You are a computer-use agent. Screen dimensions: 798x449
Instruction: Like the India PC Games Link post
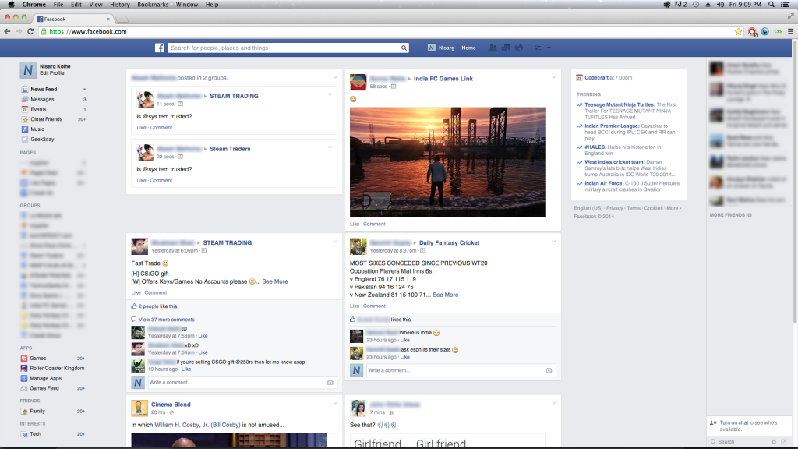click(x=355, y=224)
